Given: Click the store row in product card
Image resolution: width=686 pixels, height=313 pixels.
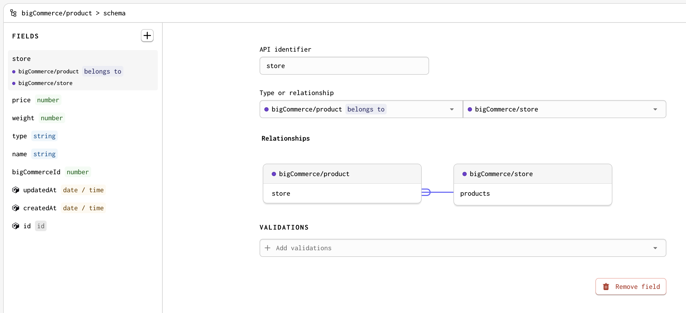Looking at the screenshot, I should 342,193.
